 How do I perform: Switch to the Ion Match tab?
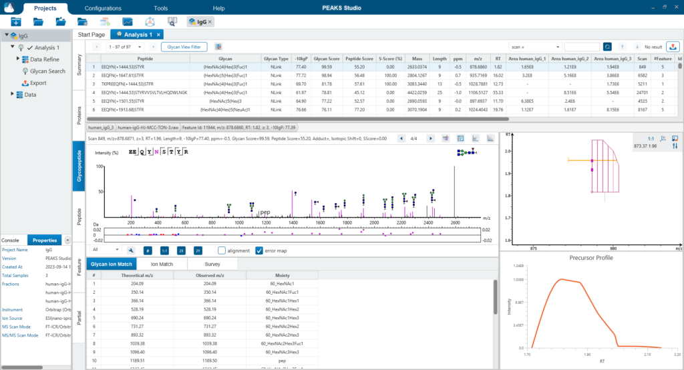click(x=162, y=264)
